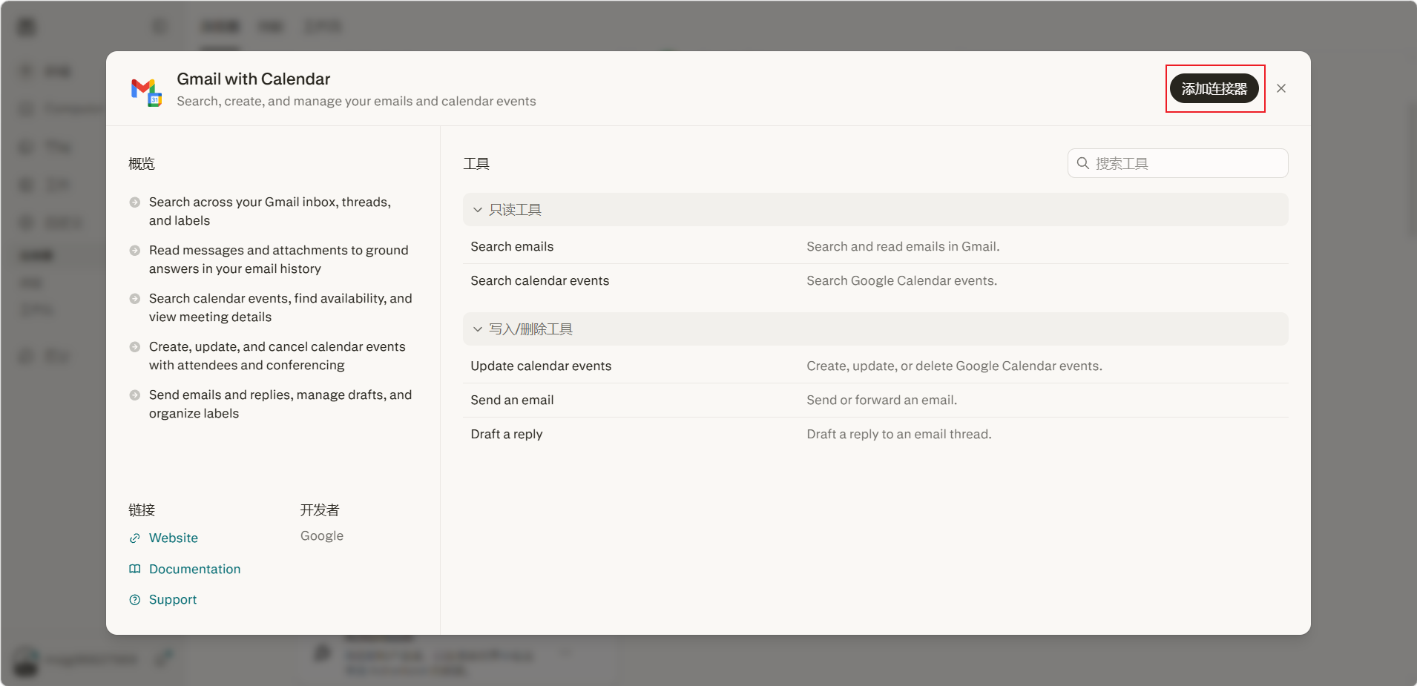Click the bullet icon for Search calendar events overview
This screenshot has width=1417, height=686.
coord(135,299)
